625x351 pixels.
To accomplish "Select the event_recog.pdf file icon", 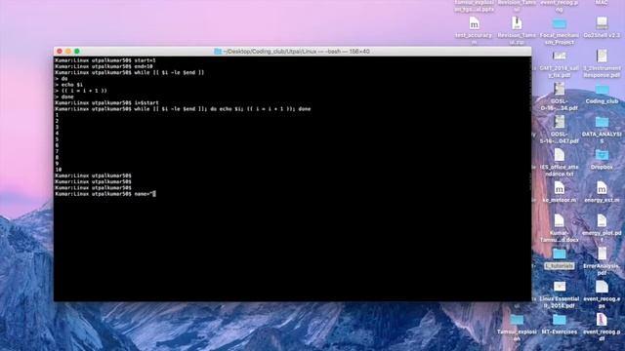I will pos(602,319).
